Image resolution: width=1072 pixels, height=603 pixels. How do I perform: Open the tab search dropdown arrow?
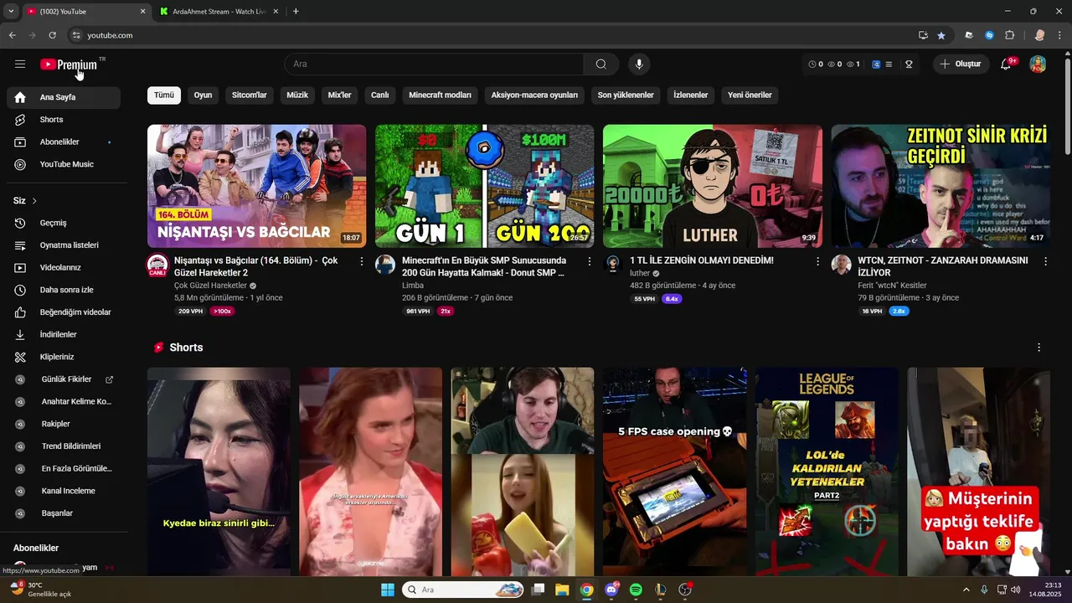tap(11, 11)
